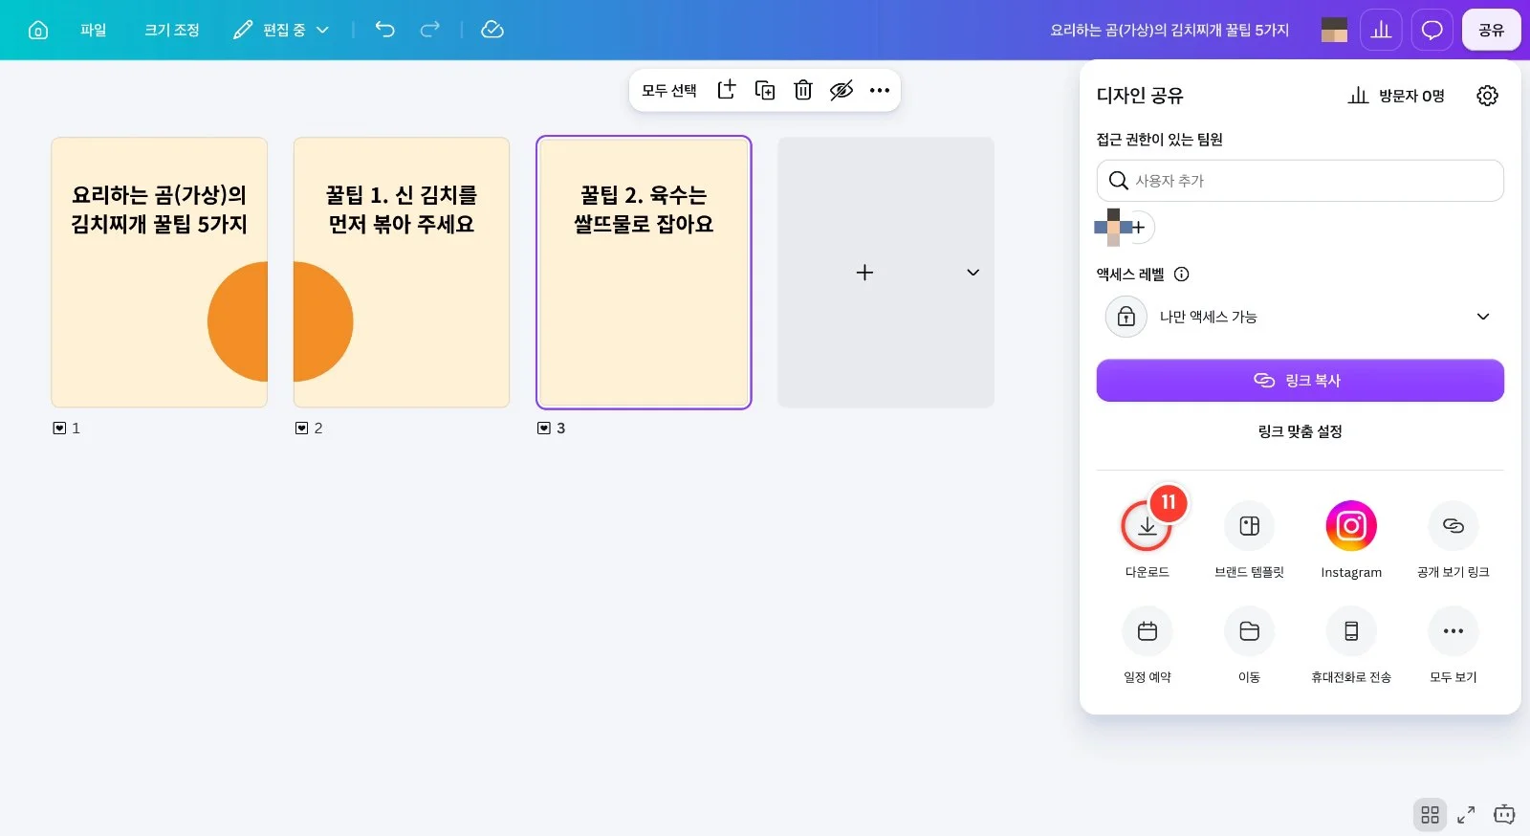Add a blank page with plus card
The height and width of the screenshot is (836, 1530).
(x=864, y=273)
